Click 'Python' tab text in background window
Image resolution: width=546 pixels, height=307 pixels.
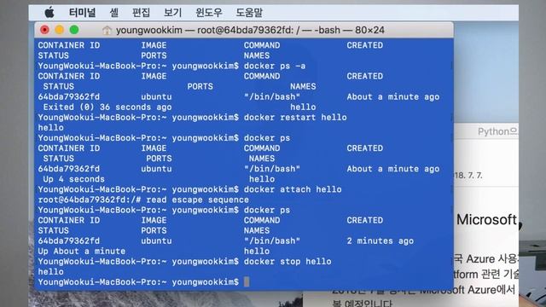pos(497,131)
